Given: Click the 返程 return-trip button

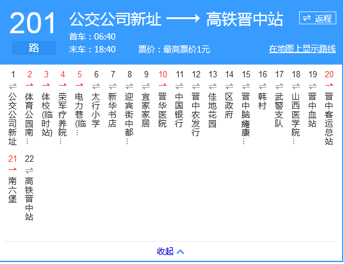Looking at the screenshot, I should pyautogui.click(x=318, y=18).
